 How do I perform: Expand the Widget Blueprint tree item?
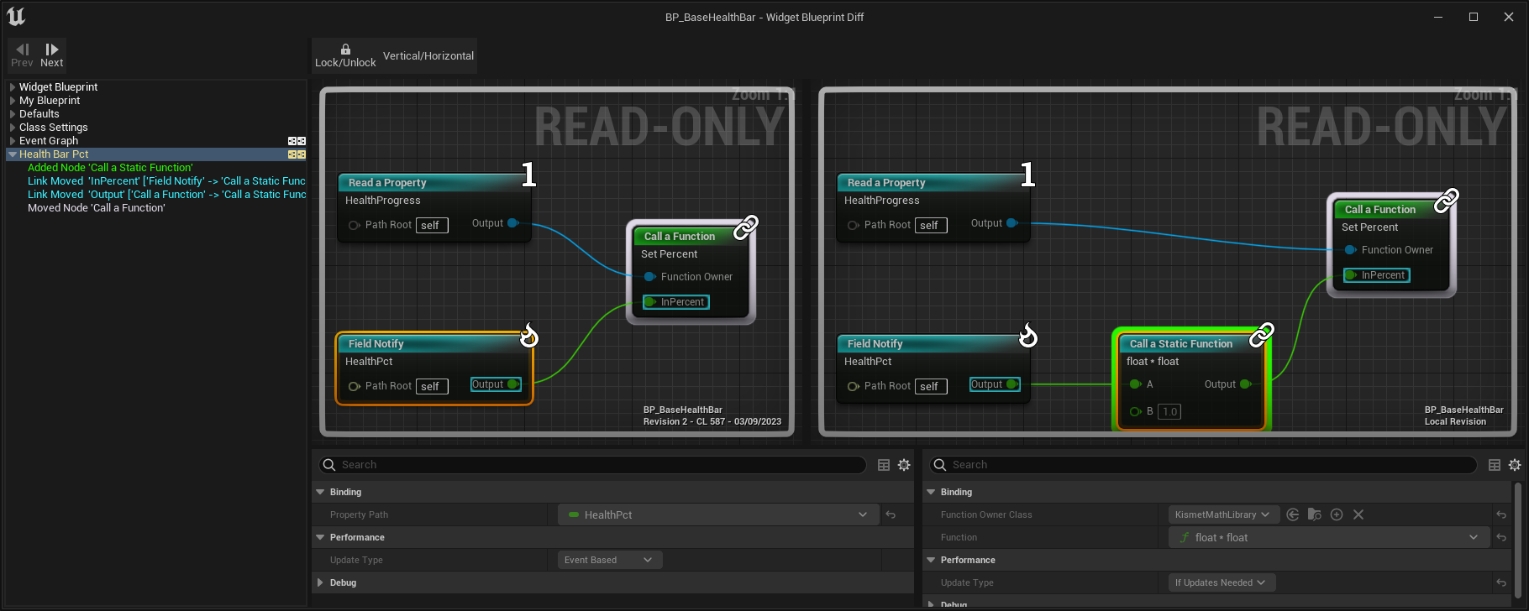(x=13, y=87)
